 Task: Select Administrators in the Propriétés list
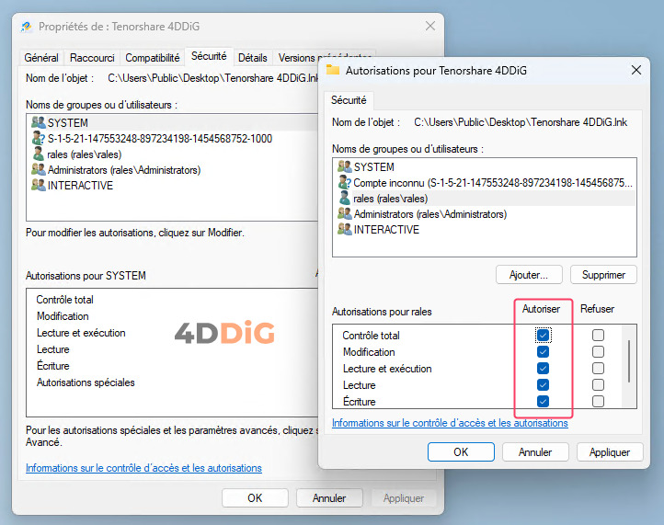tap(173, 170)
